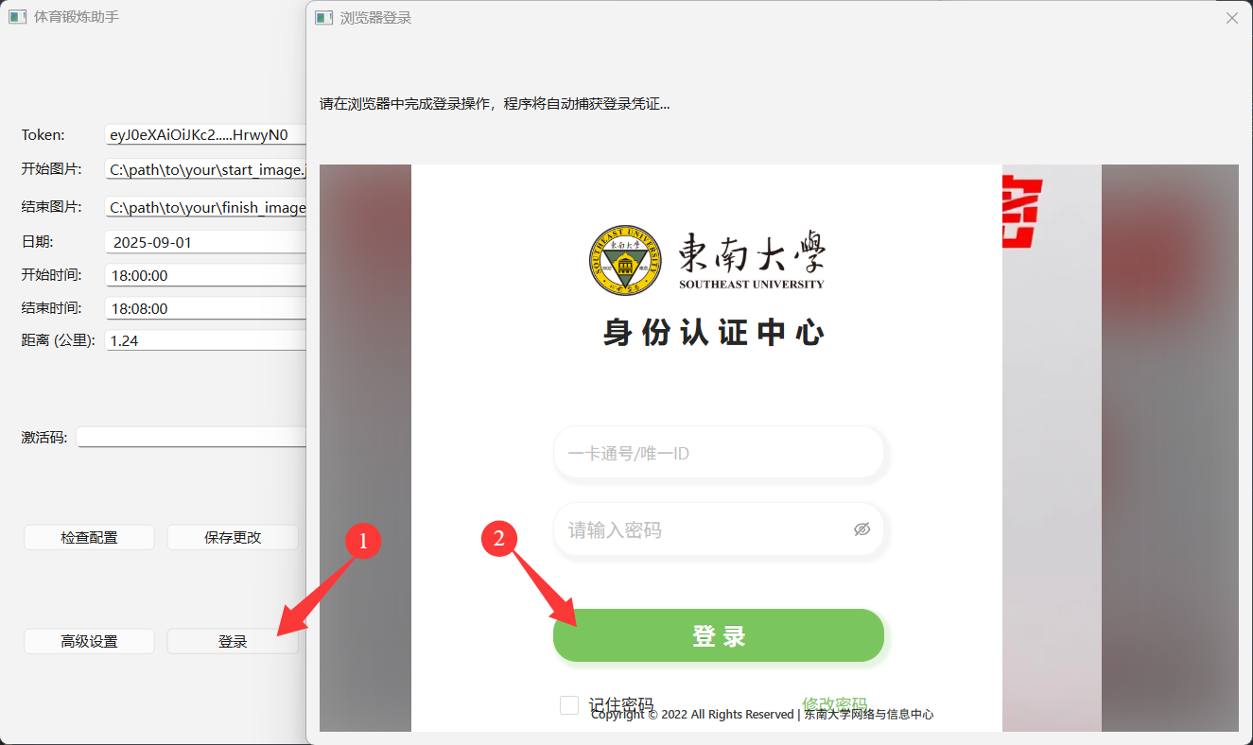
Task: Click the 检查配置 button
Action: click(x=89, y=538)
